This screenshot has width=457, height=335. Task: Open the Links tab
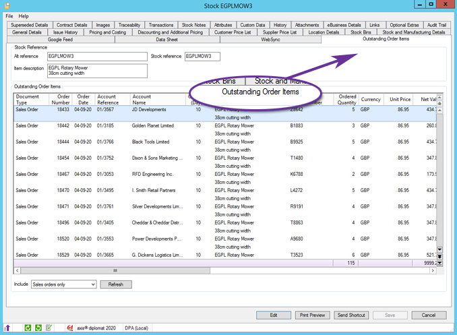tap(375, 25)
